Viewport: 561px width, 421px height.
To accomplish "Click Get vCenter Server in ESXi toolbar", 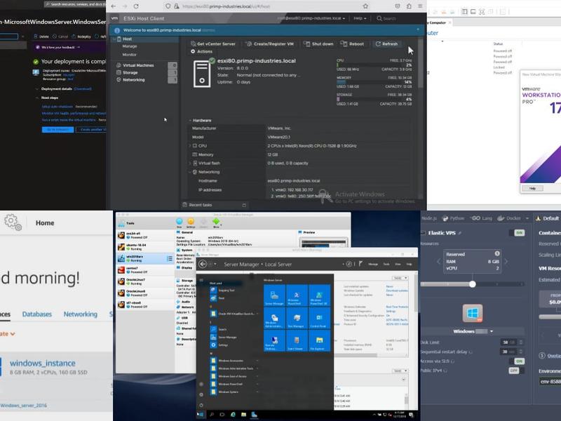I will point(213,44).
